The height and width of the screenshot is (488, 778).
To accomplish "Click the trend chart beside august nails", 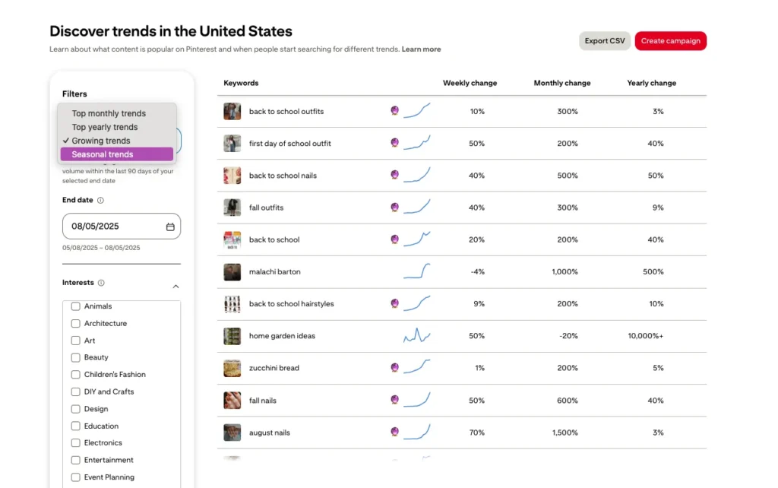I will 416,432.
